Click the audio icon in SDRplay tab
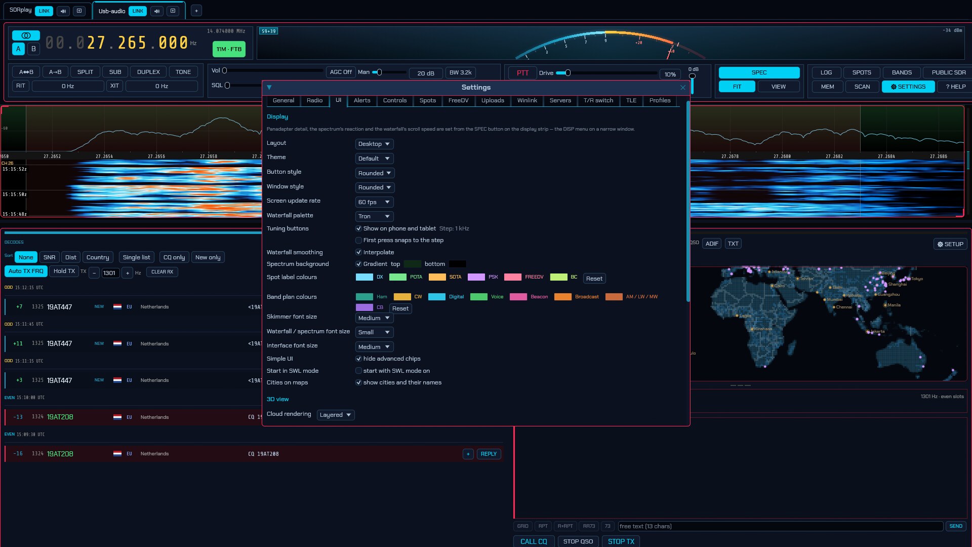 pyautogui.click(x=63, y=11)
